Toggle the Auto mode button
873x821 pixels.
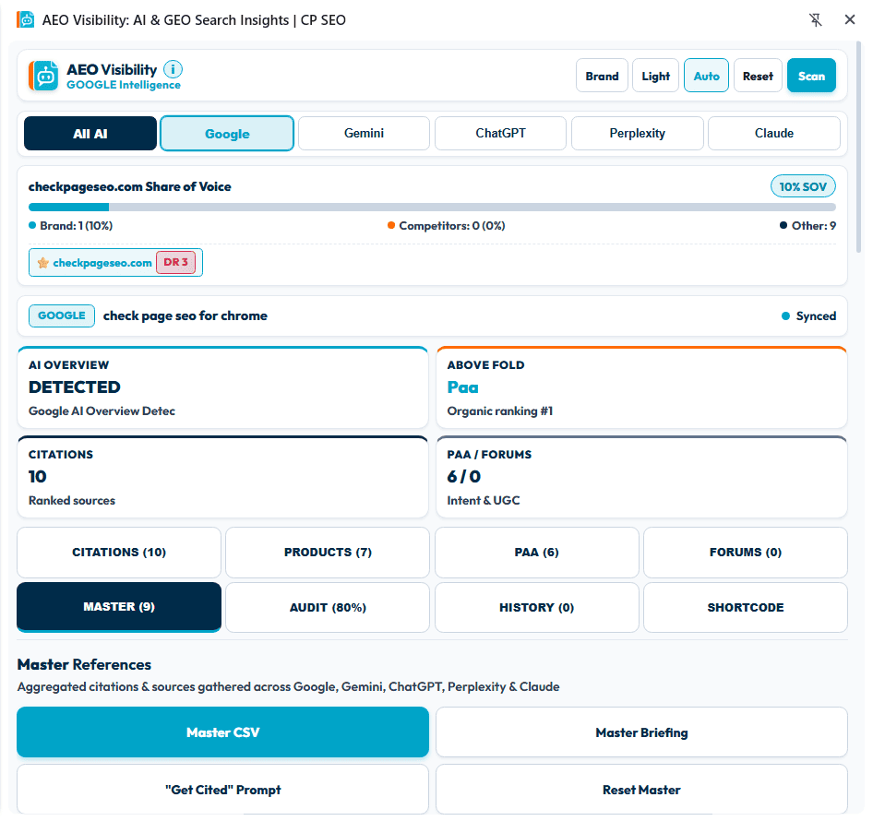(x=706, y=76)
